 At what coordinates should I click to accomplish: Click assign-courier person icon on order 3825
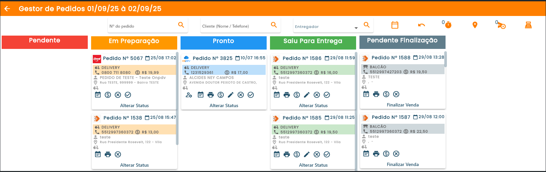point(189,95)
